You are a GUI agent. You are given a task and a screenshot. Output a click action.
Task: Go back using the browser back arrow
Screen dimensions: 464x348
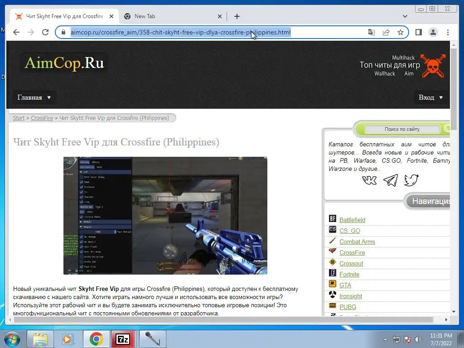click(16, 32)
